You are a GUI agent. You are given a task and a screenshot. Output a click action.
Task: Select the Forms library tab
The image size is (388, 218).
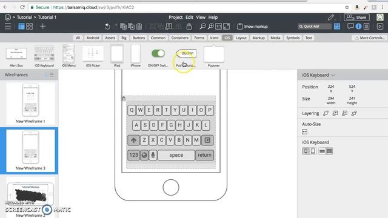tap(199, 38)
